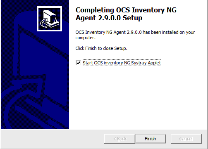Image resolution: width=208 pixels, height=149 pixels.
Task: Toggle the checkmark beside Systray Applet
Action: click(x=78, y=63)
